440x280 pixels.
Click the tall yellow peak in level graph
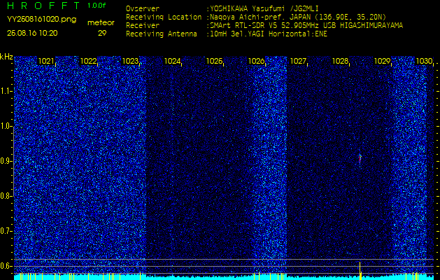coord(360,270)
